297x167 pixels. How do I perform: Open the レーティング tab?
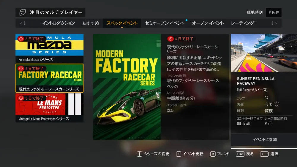click(x=242, y=23)
